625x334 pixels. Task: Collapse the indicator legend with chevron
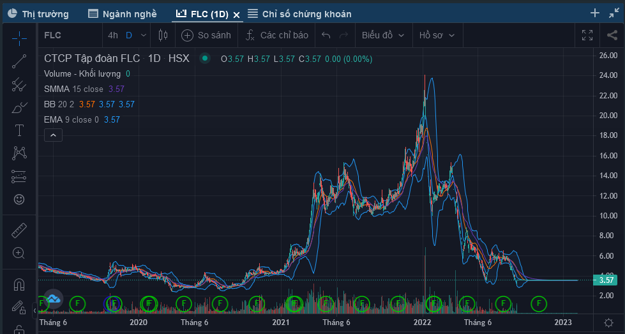(53, 135)
